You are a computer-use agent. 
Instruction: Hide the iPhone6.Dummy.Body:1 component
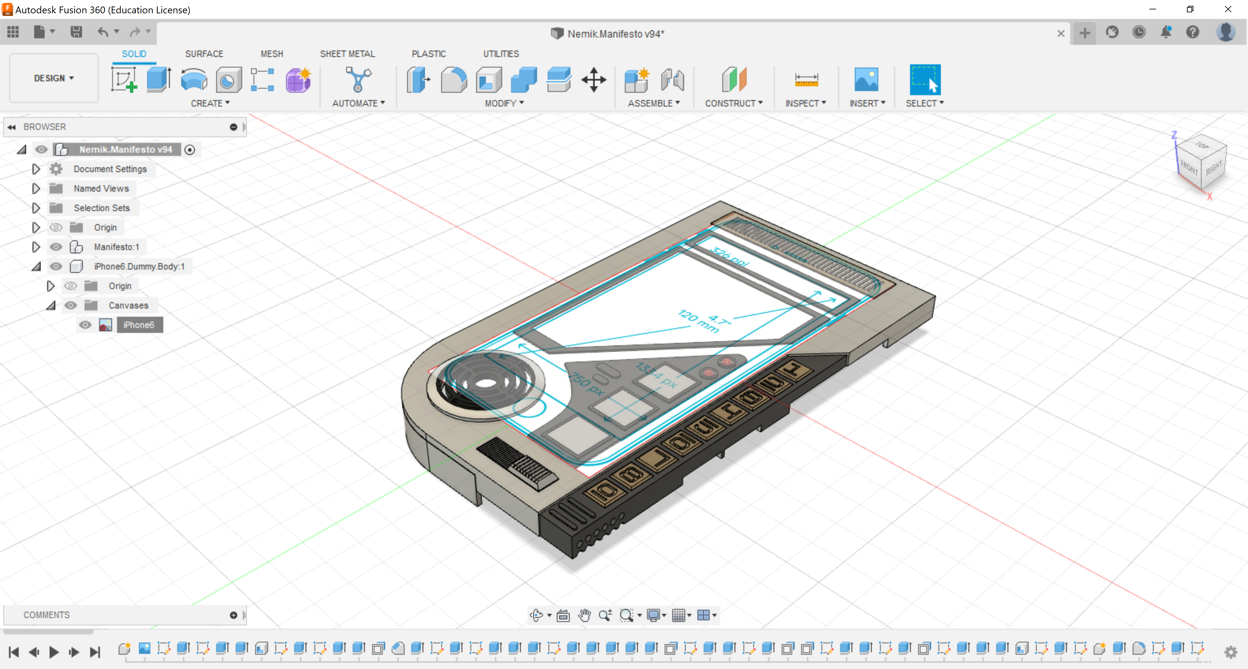coord(56,266)
